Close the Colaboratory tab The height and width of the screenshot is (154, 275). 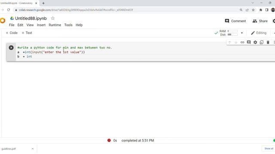pyautogui.click(x=36, y=3)
